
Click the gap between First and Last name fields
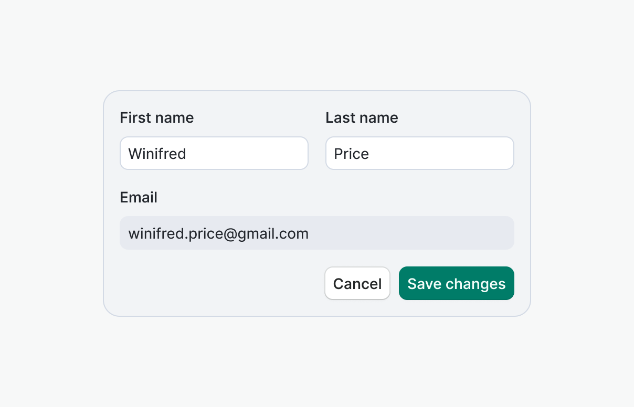(317, 153)
